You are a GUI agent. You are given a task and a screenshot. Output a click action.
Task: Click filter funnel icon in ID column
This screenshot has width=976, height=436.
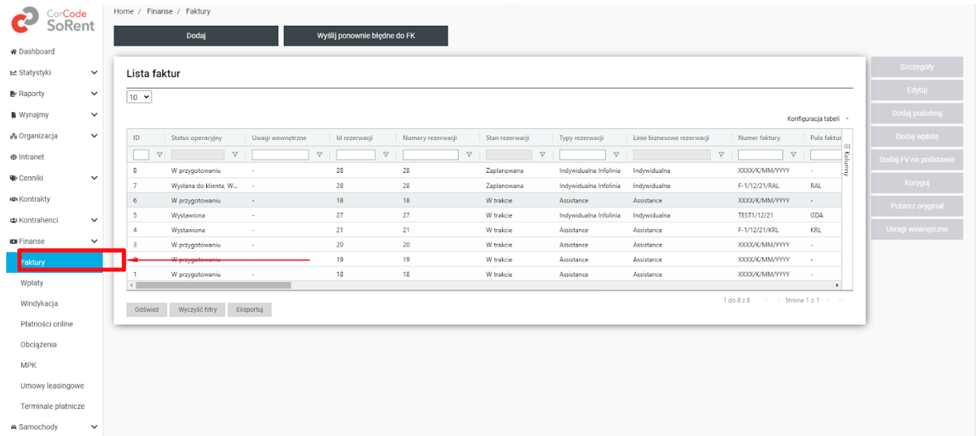click(x=159, y=155)
